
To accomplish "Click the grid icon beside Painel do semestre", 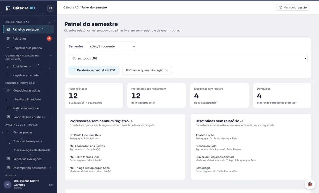I will 8,29.
